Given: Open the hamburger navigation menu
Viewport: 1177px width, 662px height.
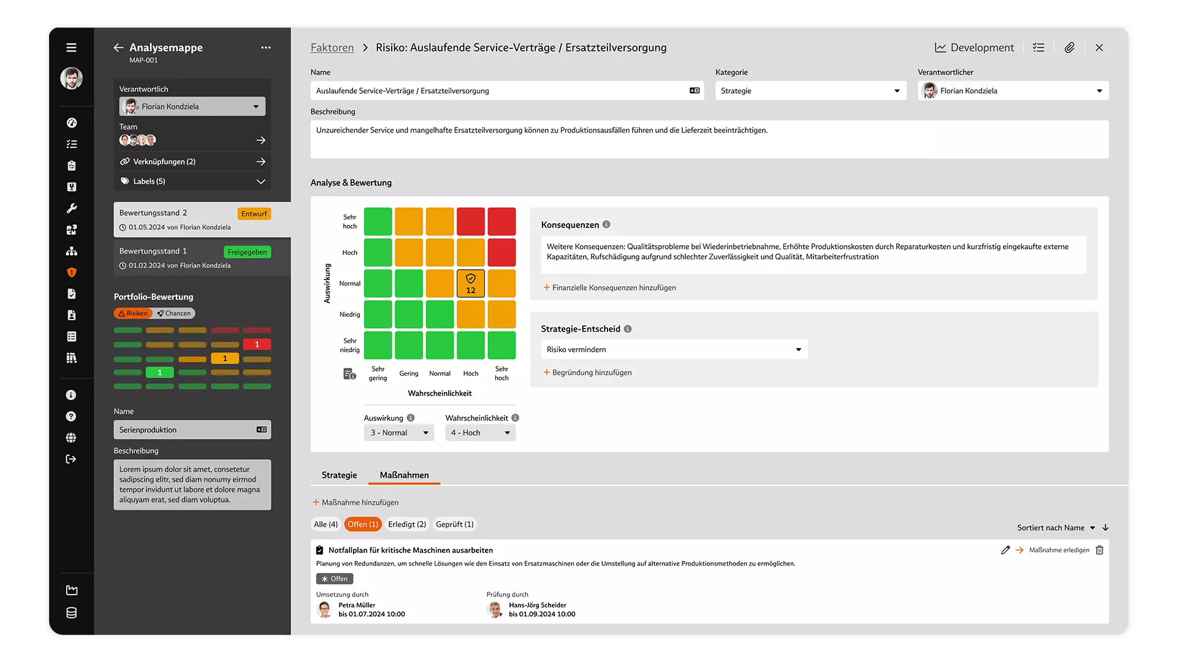Looking at the screenshot, I should tap(71, 47).
